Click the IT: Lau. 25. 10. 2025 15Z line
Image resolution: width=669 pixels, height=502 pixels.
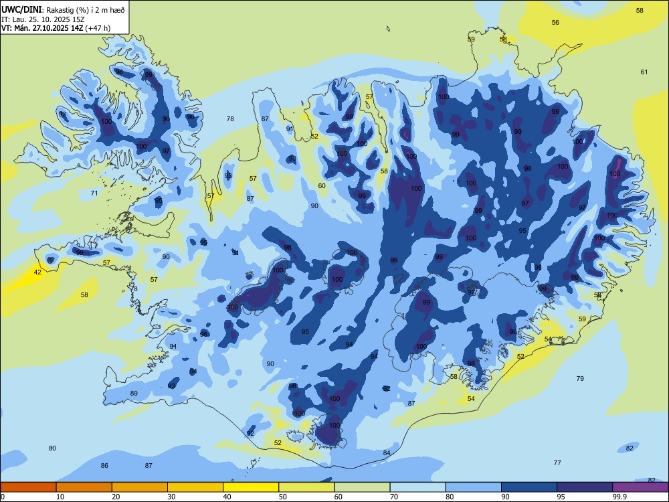[x=43, y=19]
